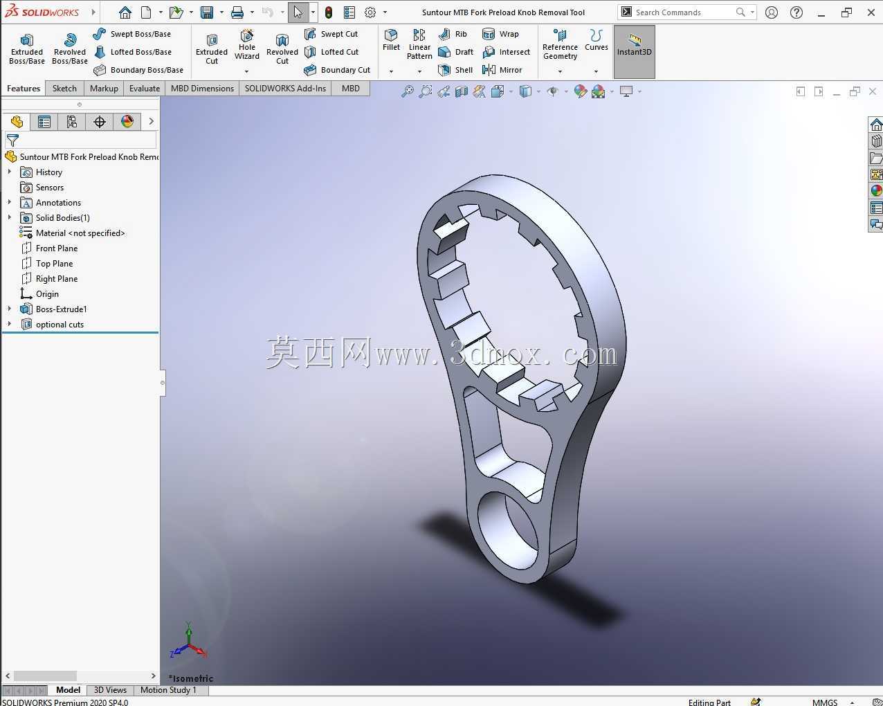Select the Extruded Cut tool

[x=212, y=48]
